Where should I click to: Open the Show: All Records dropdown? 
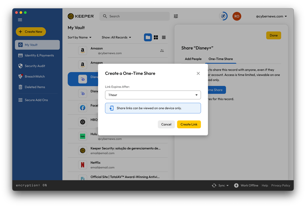coord(116,37)
